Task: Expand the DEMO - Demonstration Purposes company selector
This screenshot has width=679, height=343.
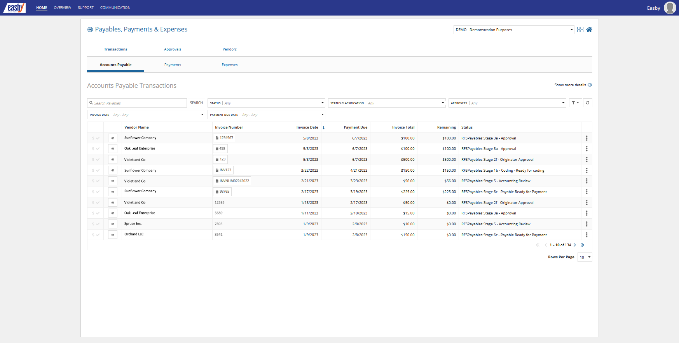Action: point(513,30)
